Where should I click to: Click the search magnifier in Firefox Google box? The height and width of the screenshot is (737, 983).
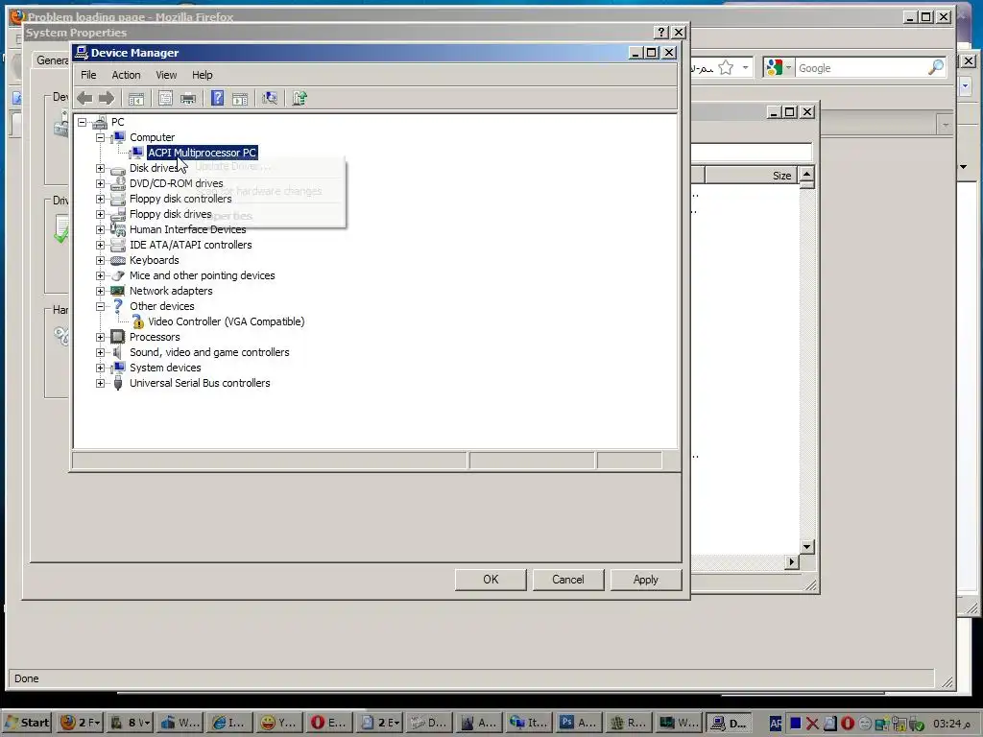(x=935, y=67)
